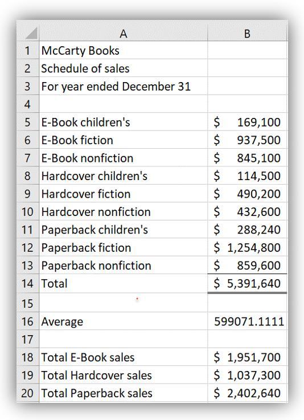This screenshot has height=420, width=304.
Task: Select the $169,100 E-Book children's value
Action: (x=247, y=122)
